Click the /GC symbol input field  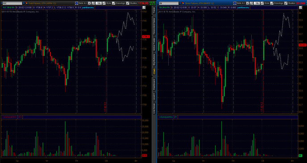(12, 3)
